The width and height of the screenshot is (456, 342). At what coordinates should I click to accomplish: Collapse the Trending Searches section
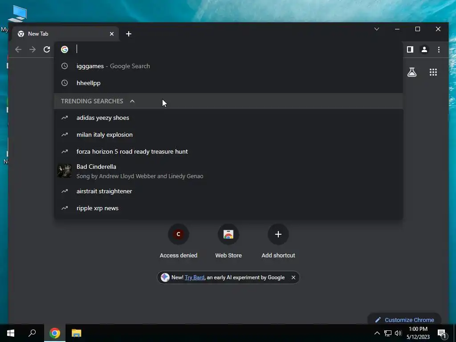click(132, 101)
